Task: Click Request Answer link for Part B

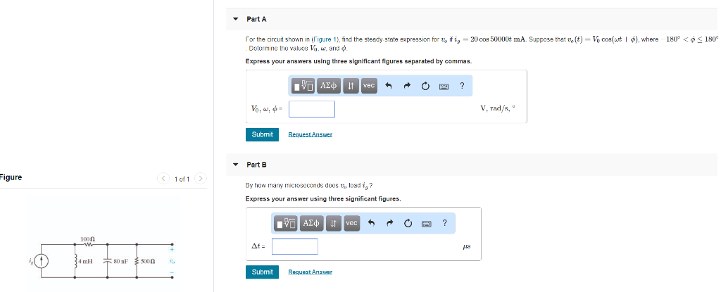Action: click(310, 272)
